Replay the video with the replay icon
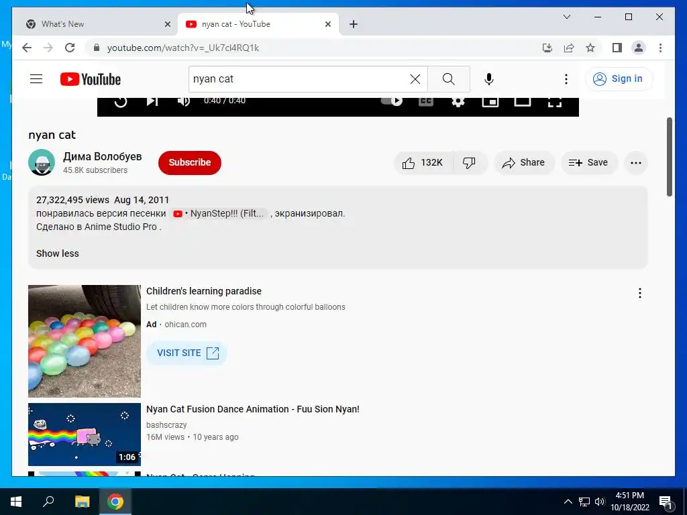 click(121, 102)
